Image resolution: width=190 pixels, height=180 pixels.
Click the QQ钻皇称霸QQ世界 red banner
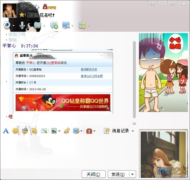pyautogui.click(x=63, y=103)
